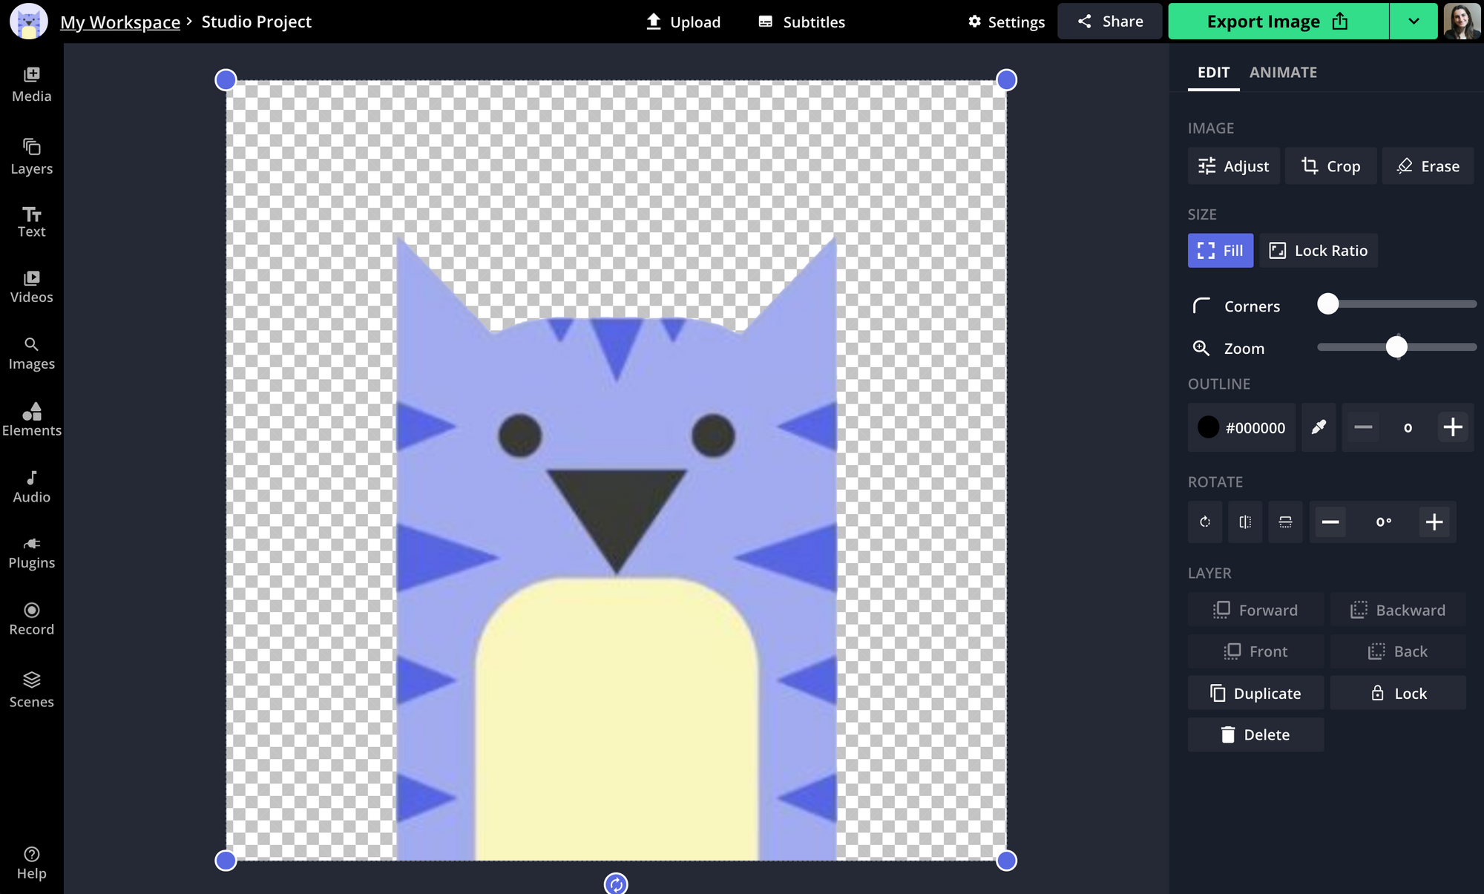
Task: Switch to the ANIMATE tab
Action: (x=1283, y=73)
